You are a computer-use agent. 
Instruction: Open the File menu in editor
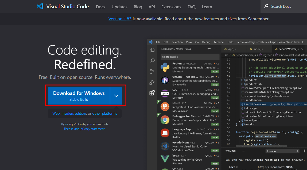[x=158, y=42]
